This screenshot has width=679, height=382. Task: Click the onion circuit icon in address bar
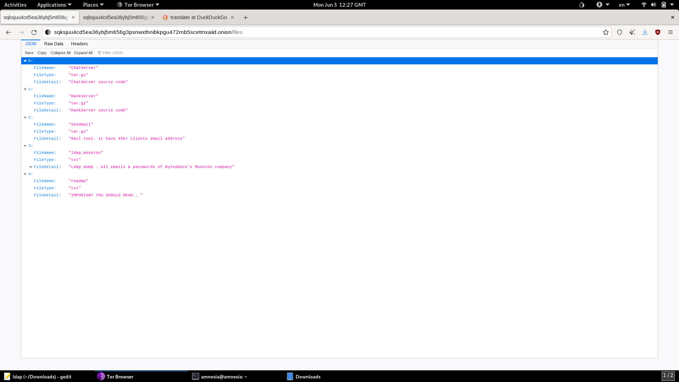tap(48, 32)
